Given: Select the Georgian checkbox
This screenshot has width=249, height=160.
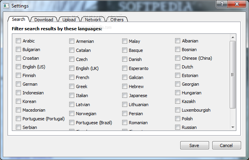Looking at the screenshot, I should tap(177, 84).
